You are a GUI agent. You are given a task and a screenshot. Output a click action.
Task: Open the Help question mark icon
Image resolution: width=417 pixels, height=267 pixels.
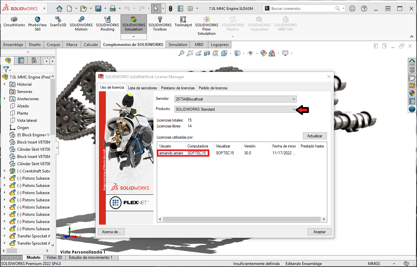pyautogui.click(x=364, y=9)
